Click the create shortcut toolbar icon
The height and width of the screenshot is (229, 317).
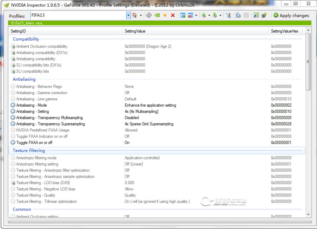point(256,15)
